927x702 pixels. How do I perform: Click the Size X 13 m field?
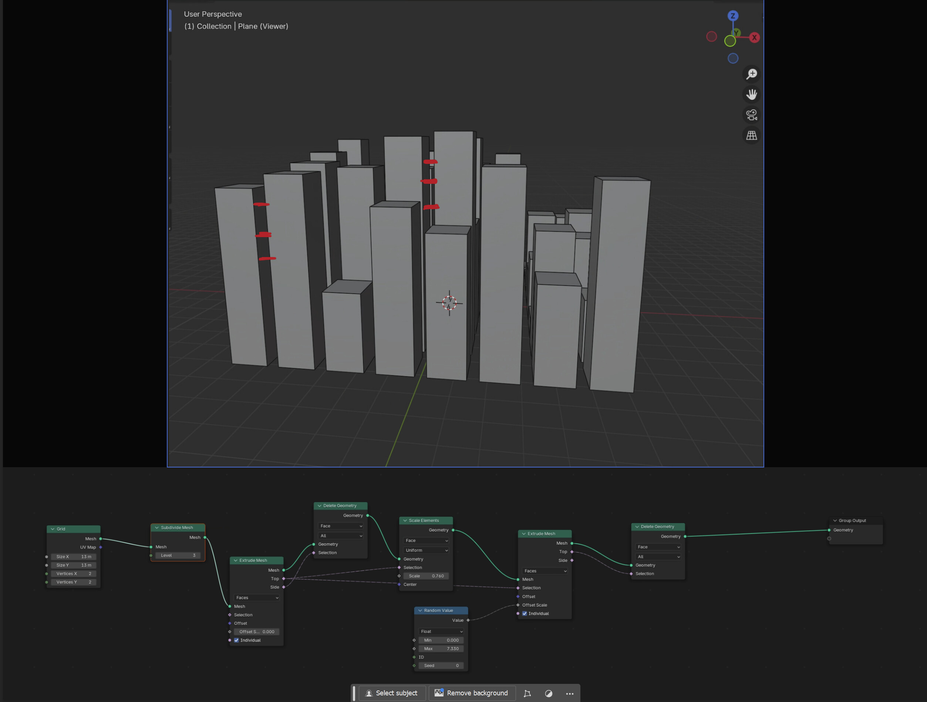[x=74, y=557]
